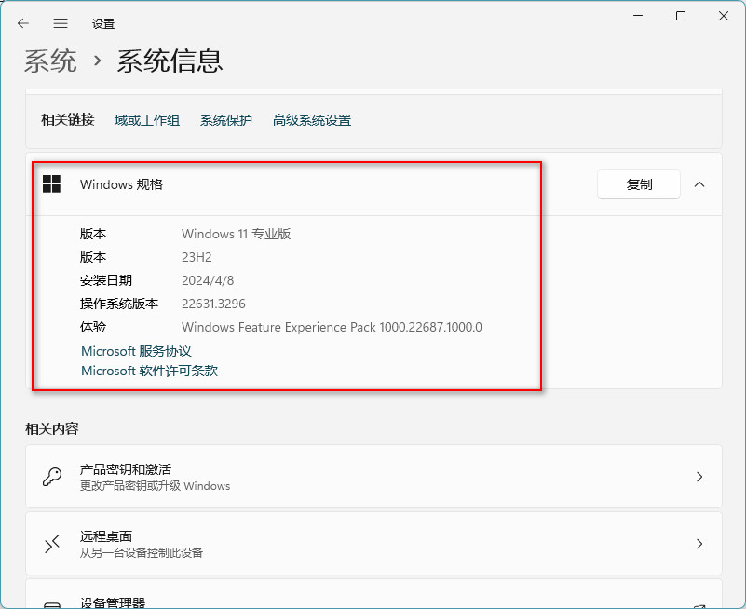746x609 pixels.
Task: Maximize the 设置 window
Action: (681, 16)
